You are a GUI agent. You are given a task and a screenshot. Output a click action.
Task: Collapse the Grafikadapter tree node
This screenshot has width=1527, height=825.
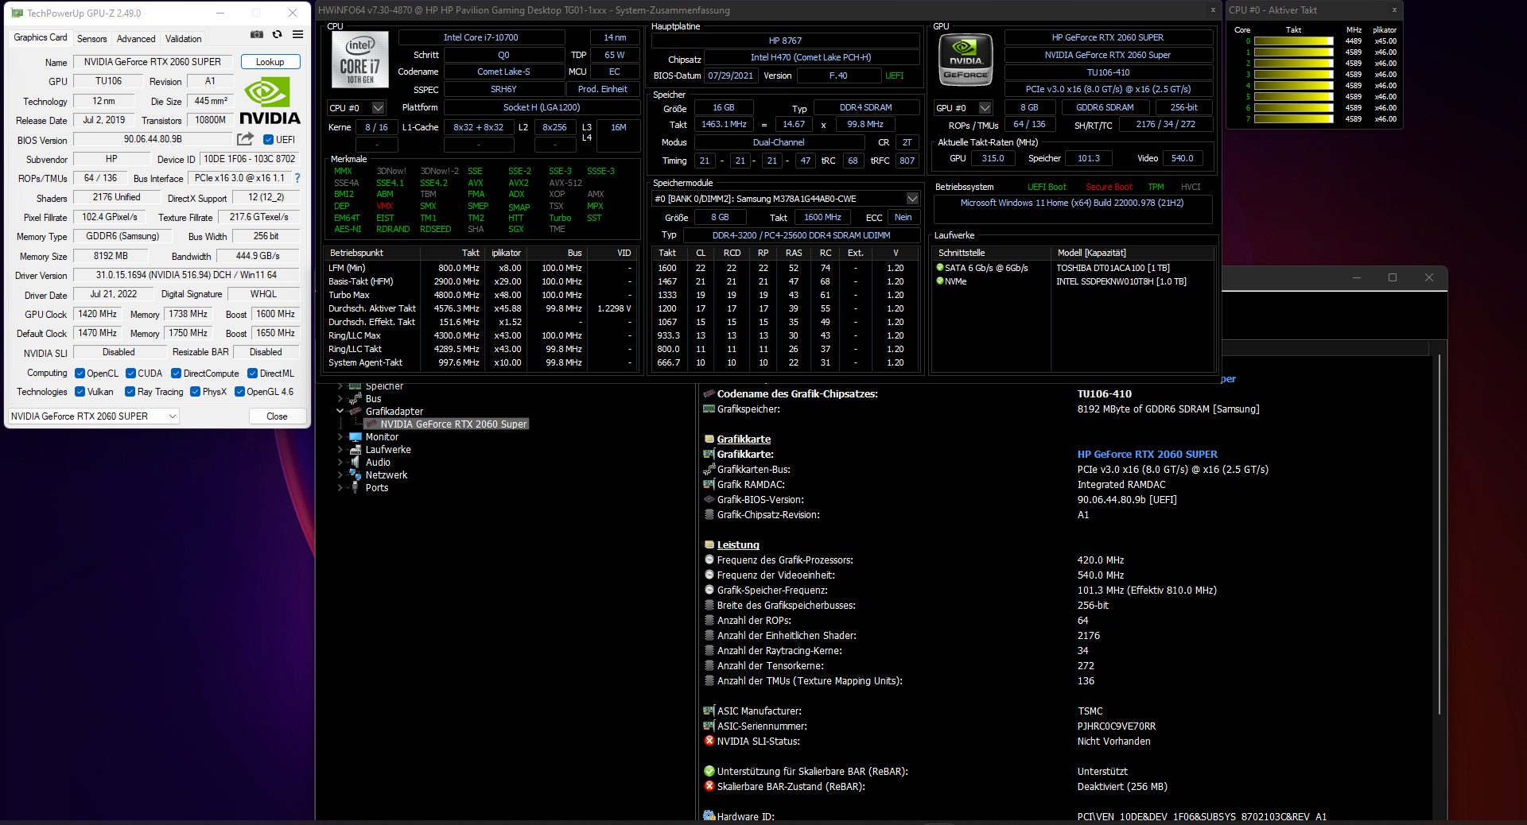point(340,411)
